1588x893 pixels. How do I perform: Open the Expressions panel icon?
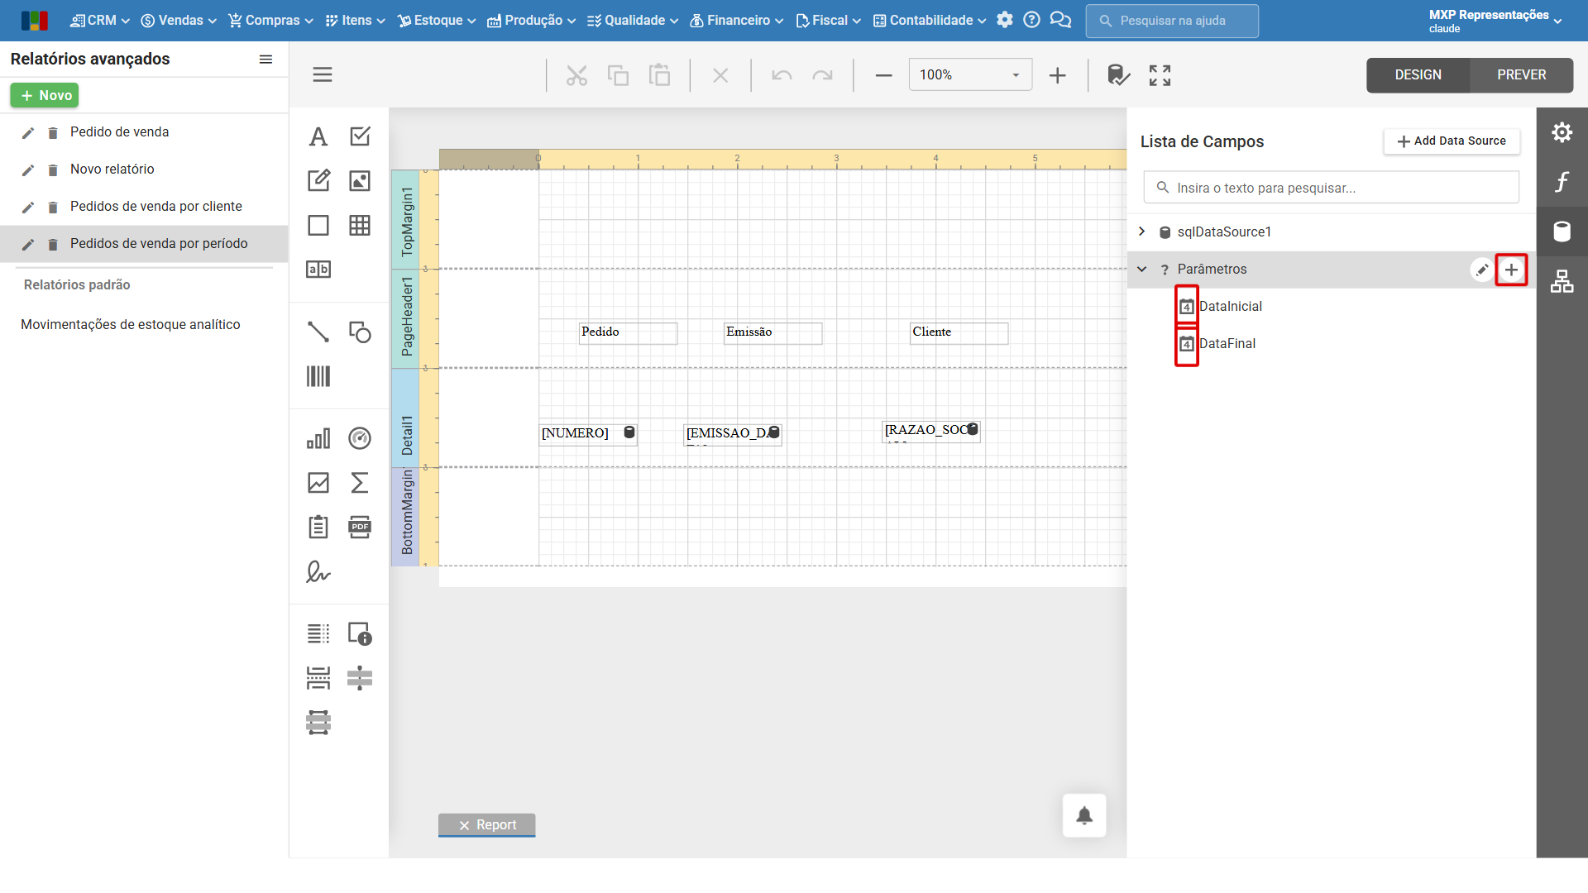coord(1562,182)
